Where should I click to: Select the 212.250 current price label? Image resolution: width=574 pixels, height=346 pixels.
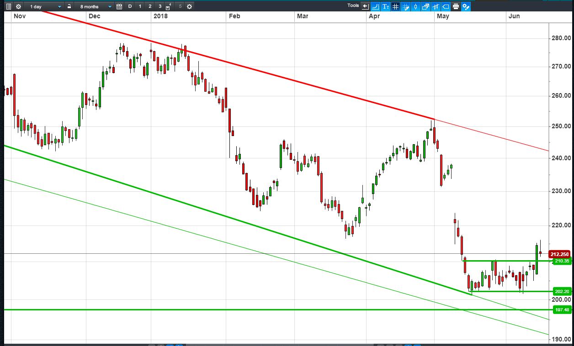coord(560,254)
